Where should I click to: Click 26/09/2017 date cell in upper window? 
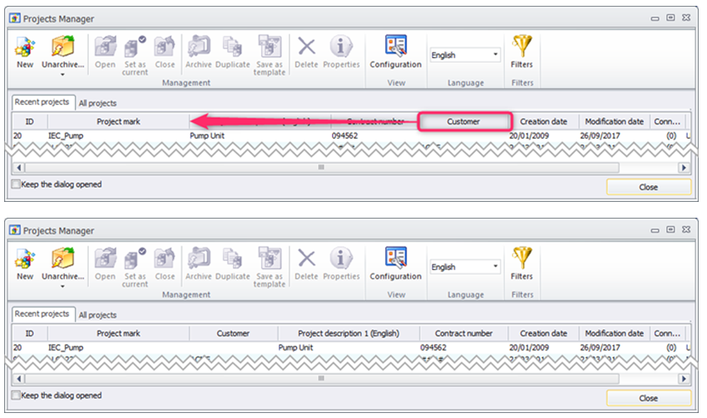point(600,135)
